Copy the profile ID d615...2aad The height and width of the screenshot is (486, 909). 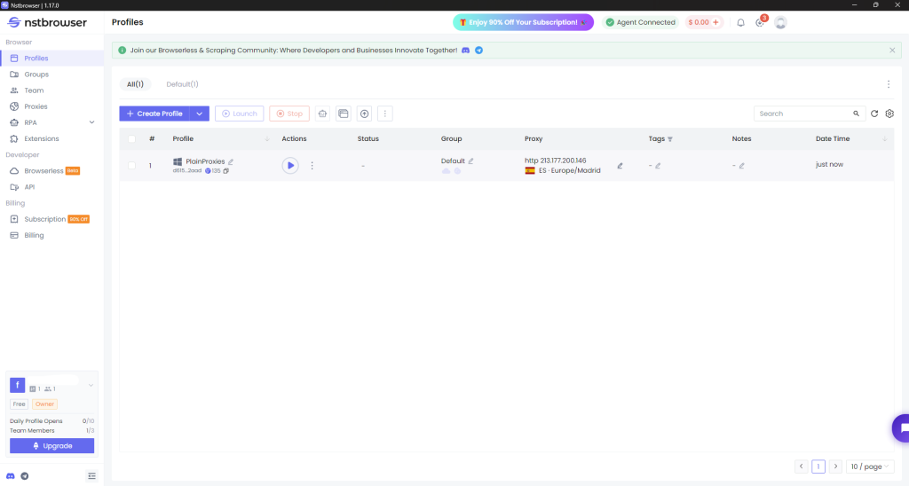point(226,171)
